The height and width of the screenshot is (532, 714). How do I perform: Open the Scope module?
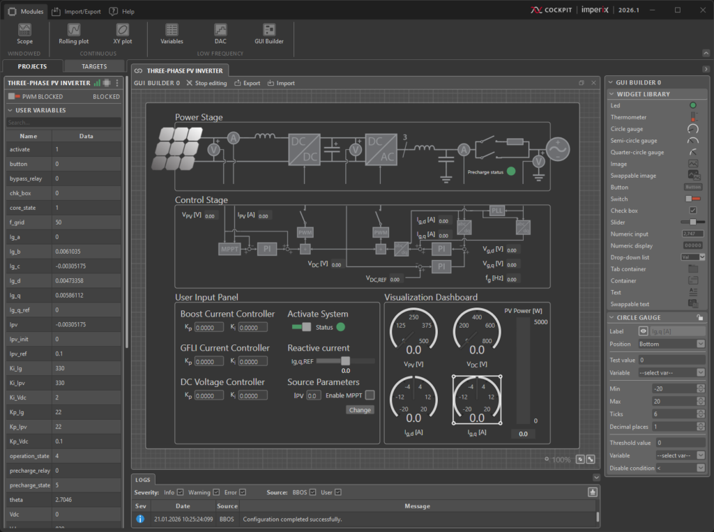tap(24, 33)
